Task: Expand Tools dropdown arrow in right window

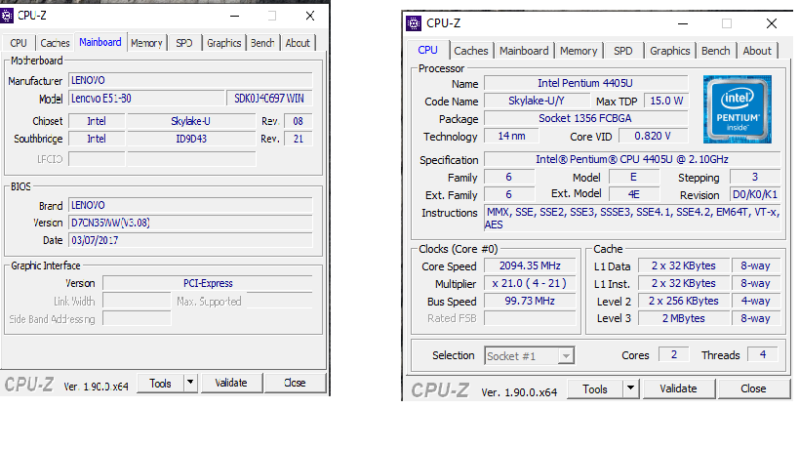Action: (x=631, y=388)
